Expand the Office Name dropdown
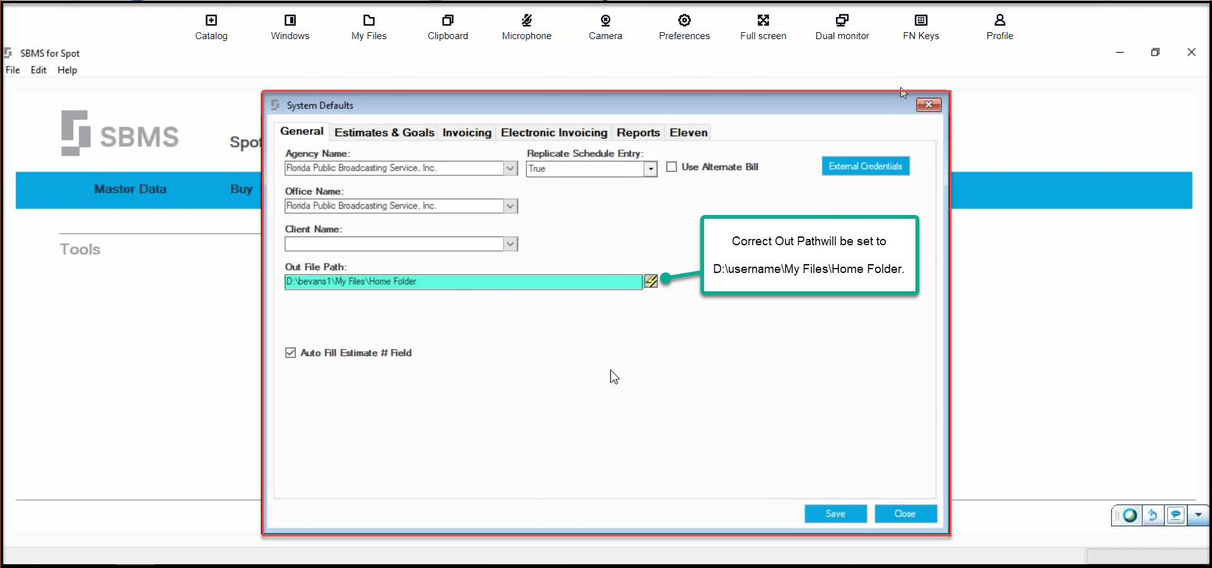The height and width of the screenshot is (568, 1212). 510,206
